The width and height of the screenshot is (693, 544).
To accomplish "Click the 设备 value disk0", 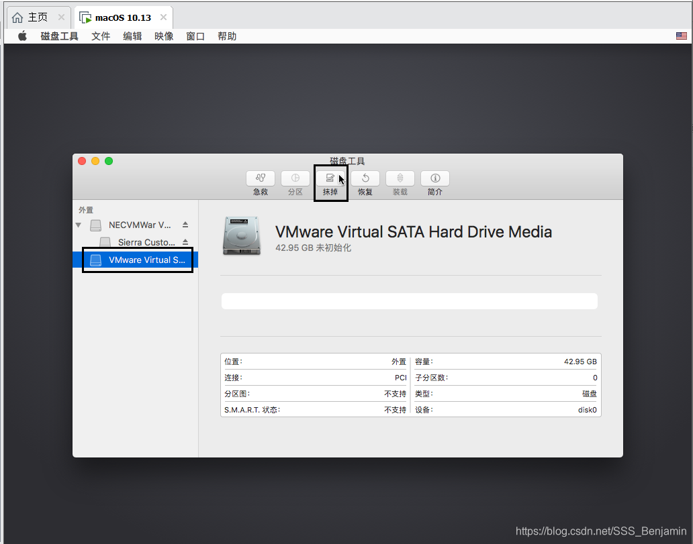I will 588,410.
